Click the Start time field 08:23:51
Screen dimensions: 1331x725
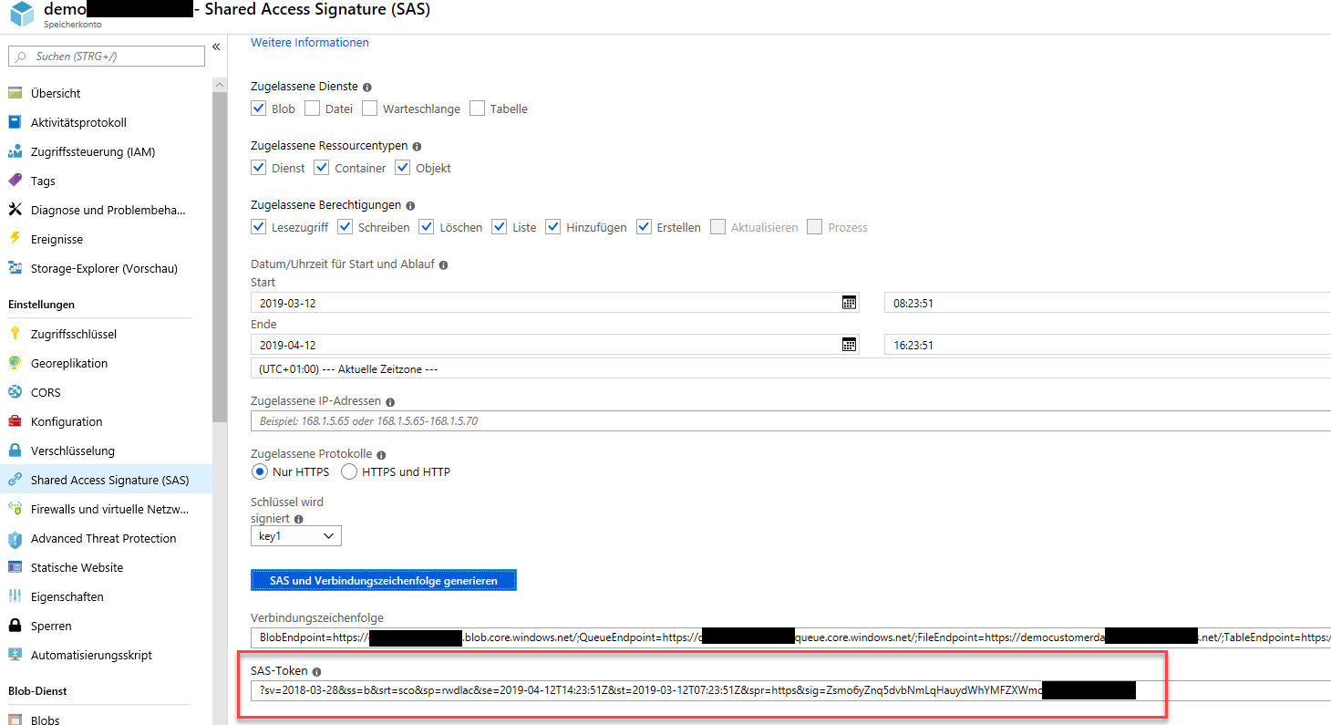point(1108,303)
